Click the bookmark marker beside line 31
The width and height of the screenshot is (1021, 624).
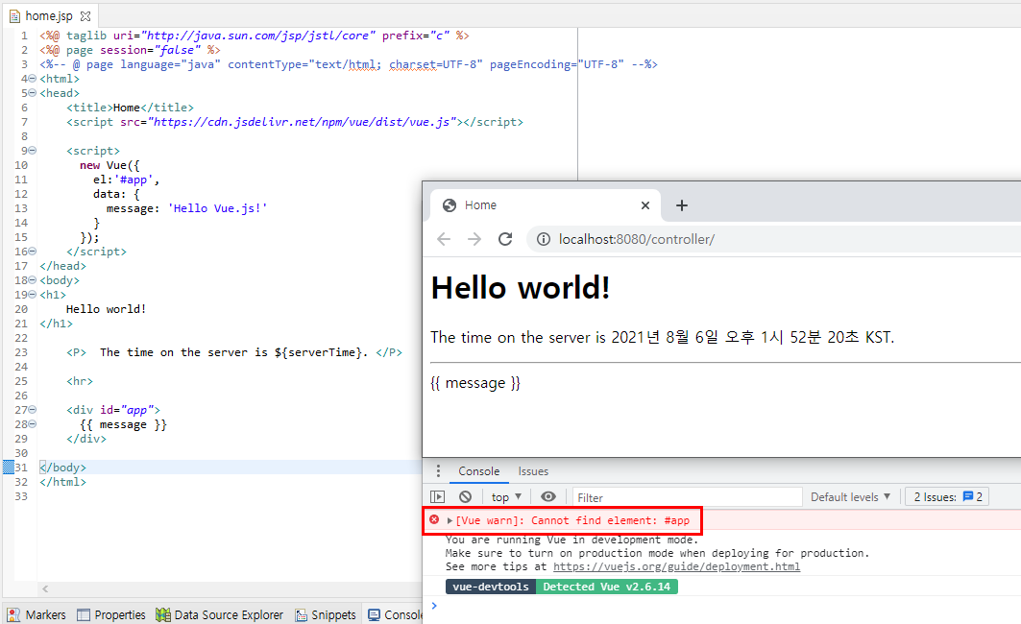[x=9, y=468]
